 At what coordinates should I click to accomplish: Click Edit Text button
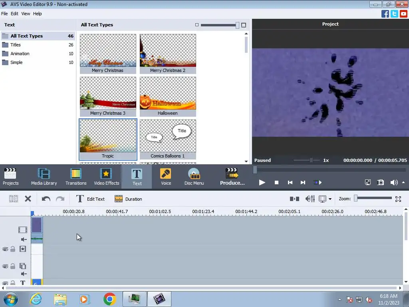(90, 199)
